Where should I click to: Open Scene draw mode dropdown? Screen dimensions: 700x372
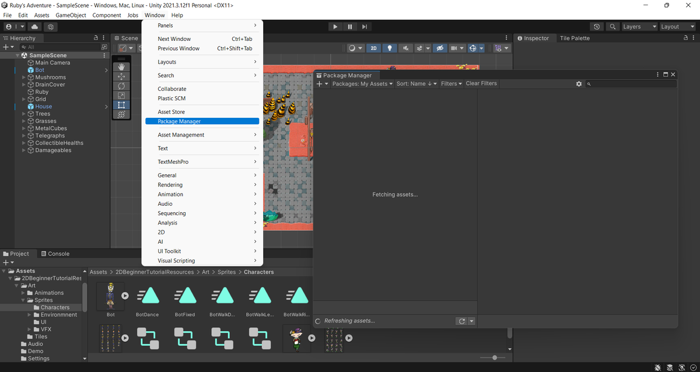click(355, 48)
